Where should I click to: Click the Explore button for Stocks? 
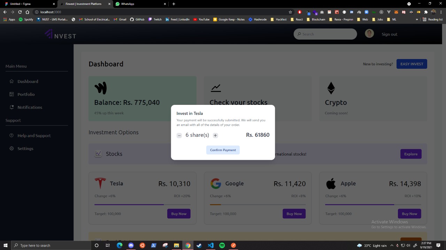pyautogui.click(x=411, y=154)
